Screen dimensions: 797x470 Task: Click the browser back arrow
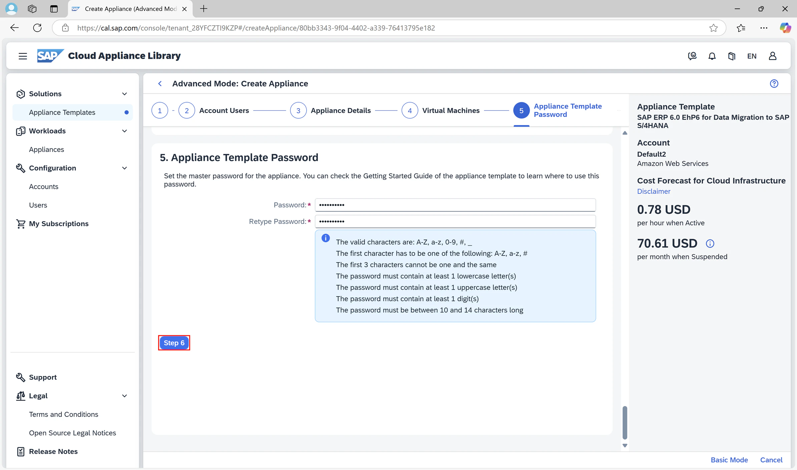14,28
